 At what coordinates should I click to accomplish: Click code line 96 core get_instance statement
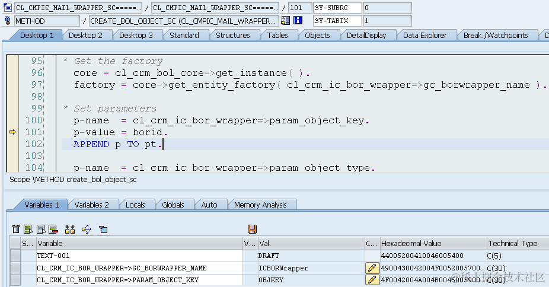tap(191, 73)
